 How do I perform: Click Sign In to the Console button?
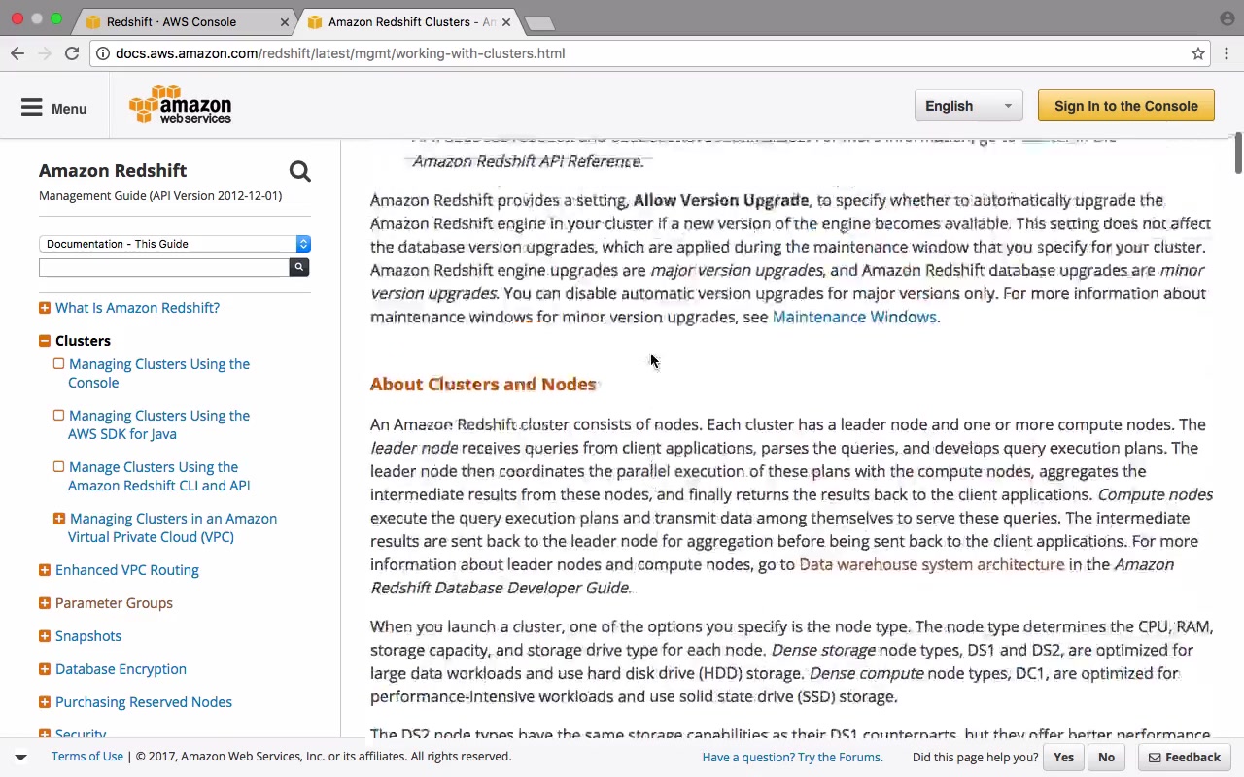click(1126, 106)
